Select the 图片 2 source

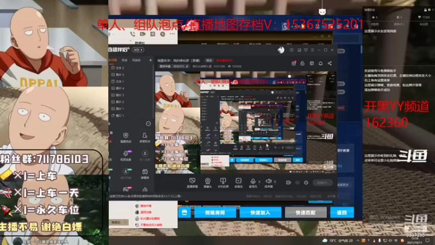pos(131,102)
